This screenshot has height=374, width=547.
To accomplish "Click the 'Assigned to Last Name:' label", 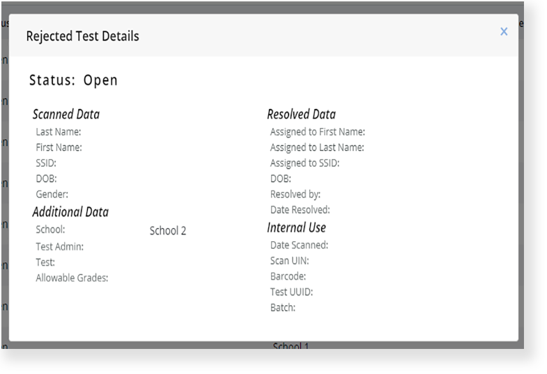I will [317, 147].
